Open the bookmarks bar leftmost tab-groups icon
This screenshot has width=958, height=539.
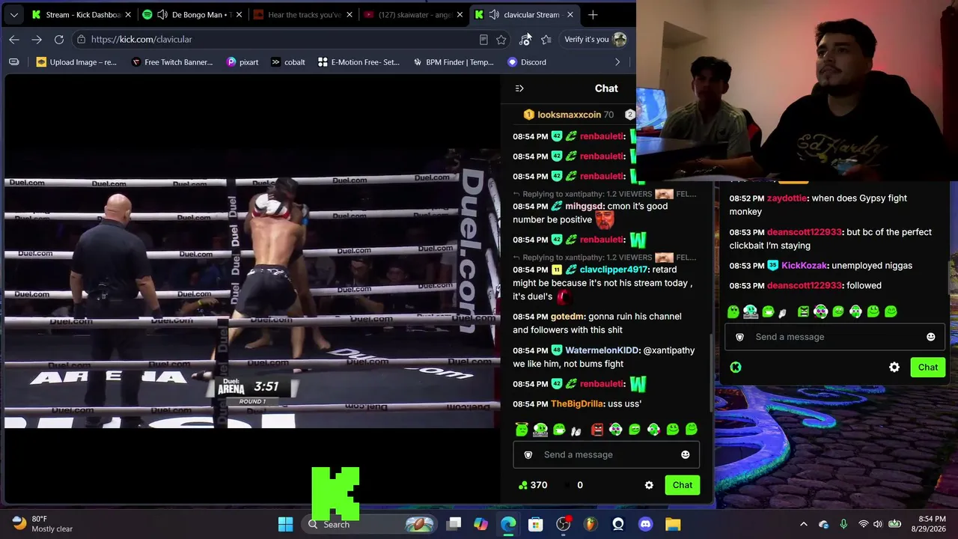pos(13,62)
